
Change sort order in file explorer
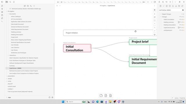point(31,6)
